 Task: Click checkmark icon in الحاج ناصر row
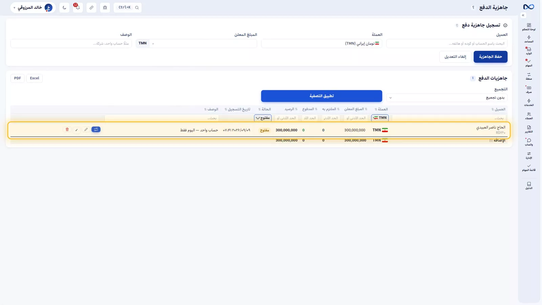point(77,129)
